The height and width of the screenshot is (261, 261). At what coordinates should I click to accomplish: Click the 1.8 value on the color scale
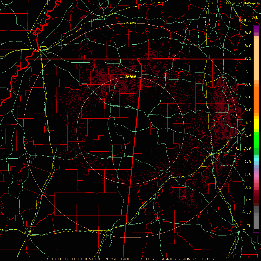click(248, 162)
